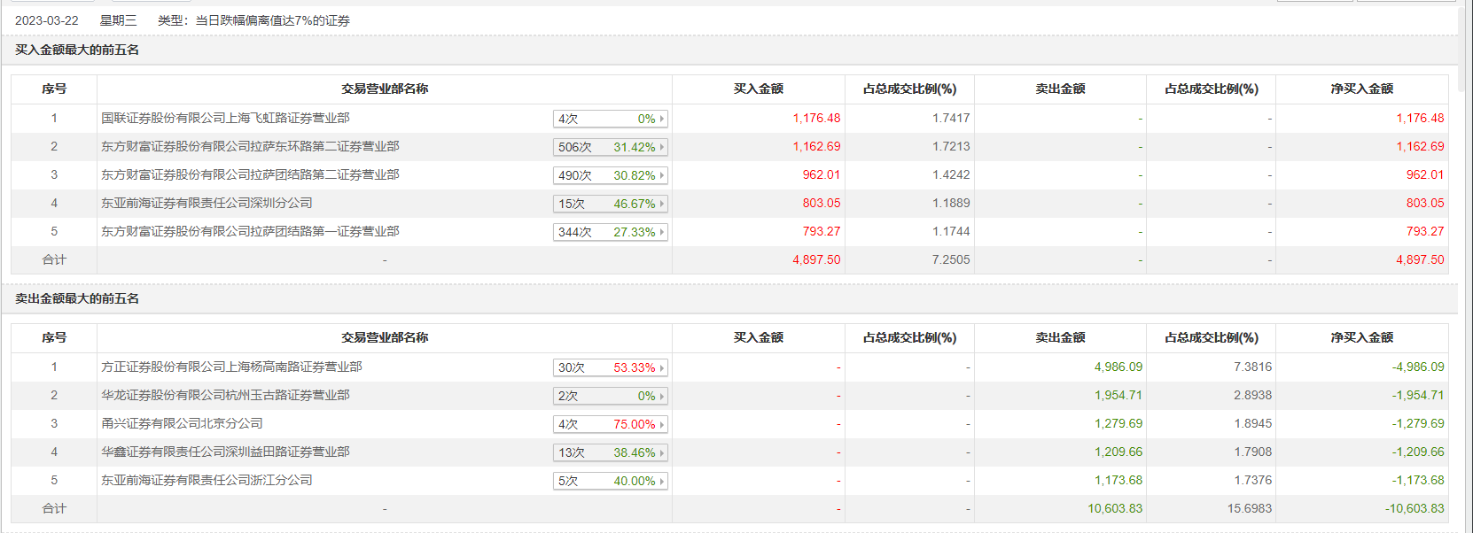Expand the 13次 38.46% stats box
The height and width of the screenshot is (533, 1473).
(x=610, y=452)
